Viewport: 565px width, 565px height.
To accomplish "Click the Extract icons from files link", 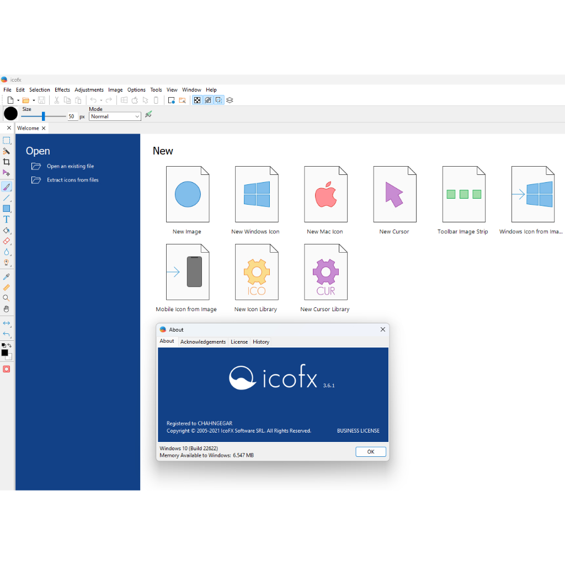I will click(72, 180).
